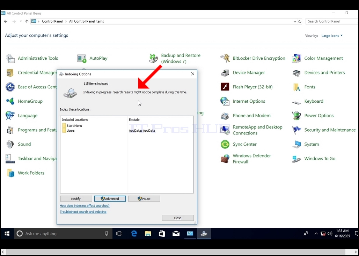Viewport: 359px width, 256px height.
Task: Go back with the Back arrow
Action: coord(6,21)
